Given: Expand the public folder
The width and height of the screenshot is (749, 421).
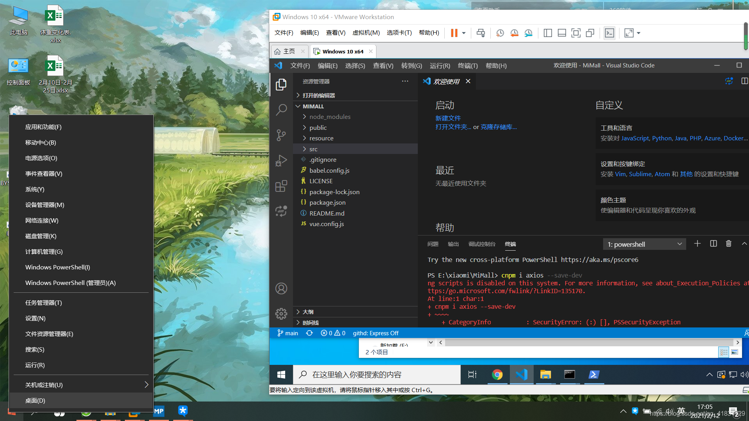Looking at the screenshot, I should [x=355, y=128].
